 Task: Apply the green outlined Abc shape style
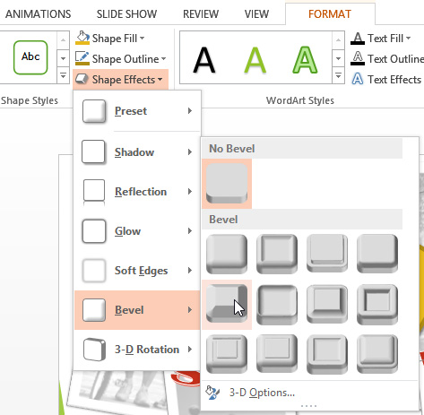pyautogui.click(x=30, y=57)
